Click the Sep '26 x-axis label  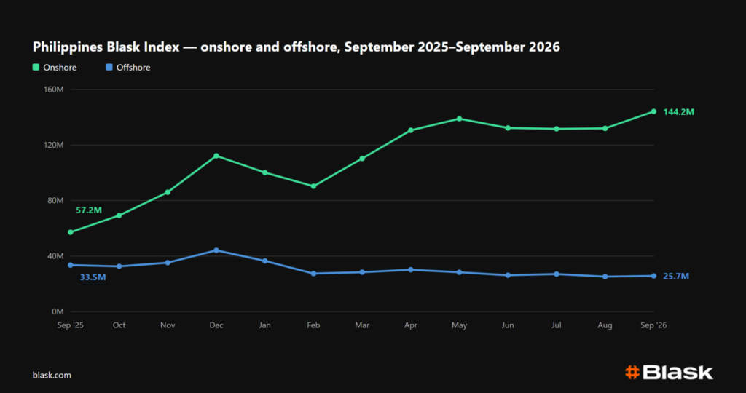pos(653,325)
